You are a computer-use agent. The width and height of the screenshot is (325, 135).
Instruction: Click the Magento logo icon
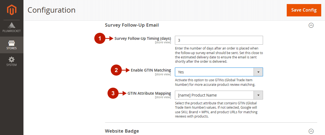tap(12, 10)
